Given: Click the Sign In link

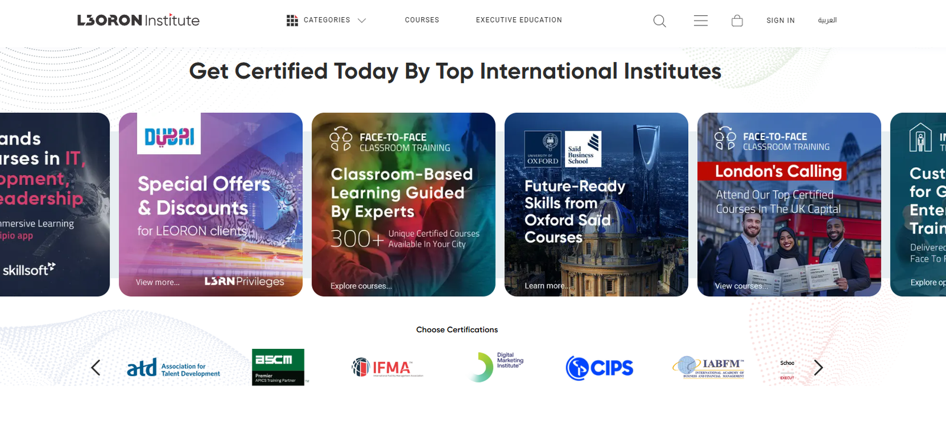Looking at the screenshot, I should [x=780, y=21].
